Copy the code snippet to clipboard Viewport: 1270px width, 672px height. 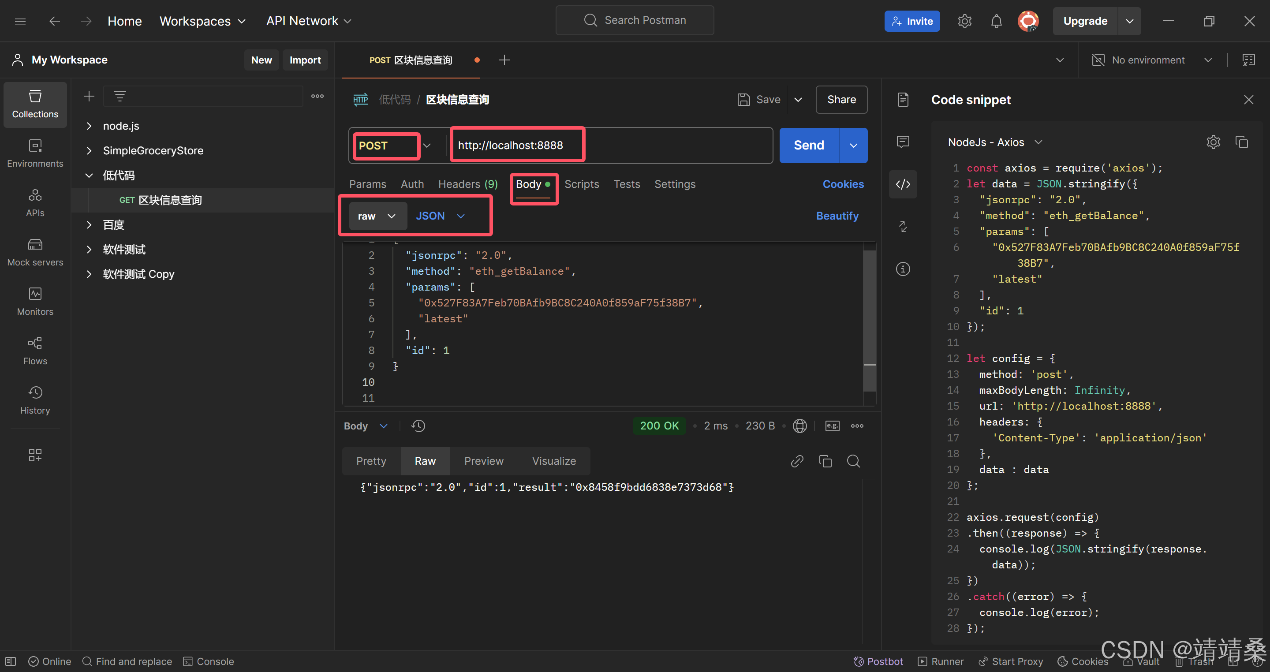[1241, 142]
